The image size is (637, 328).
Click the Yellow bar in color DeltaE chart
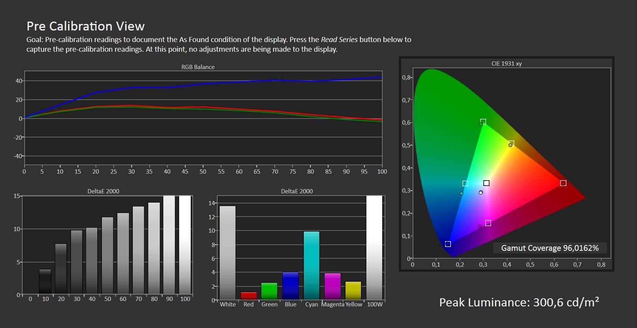353,291
